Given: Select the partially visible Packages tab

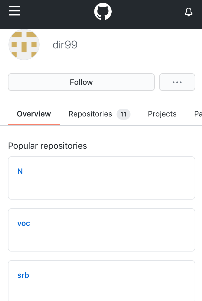Looking at the screenshot, I should pos(198,114).
